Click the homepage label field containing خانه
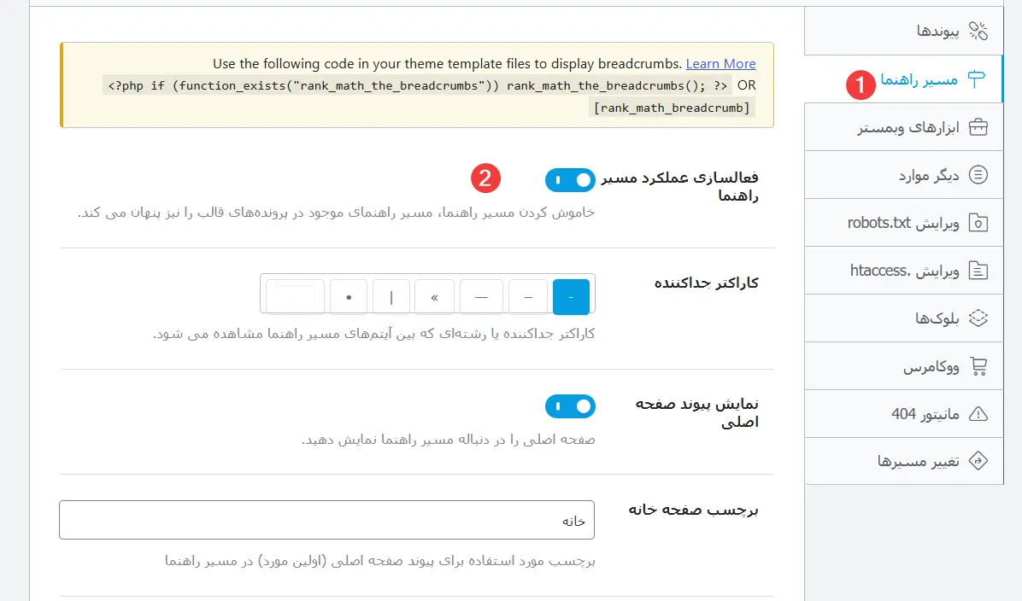The height and width of the screenshot is (601, 1022). pyautogui.click(x=326, y=520)
